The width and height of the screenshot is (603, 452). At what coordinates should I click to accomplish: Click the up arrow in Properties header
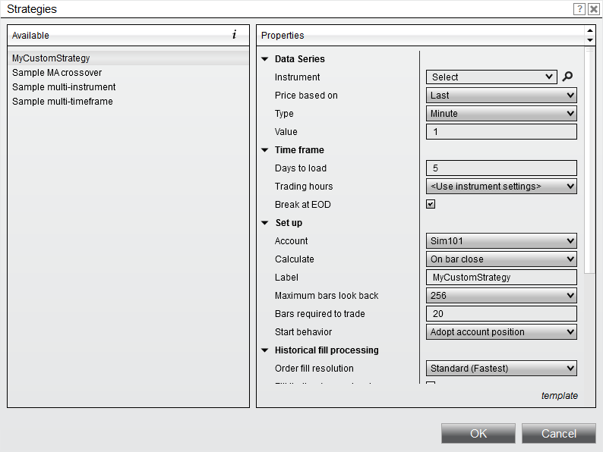[x=590, y=31]
